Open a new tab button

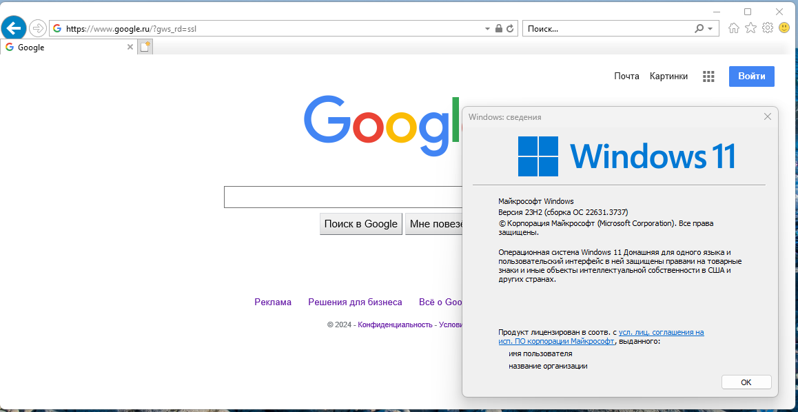click(145, 48)
